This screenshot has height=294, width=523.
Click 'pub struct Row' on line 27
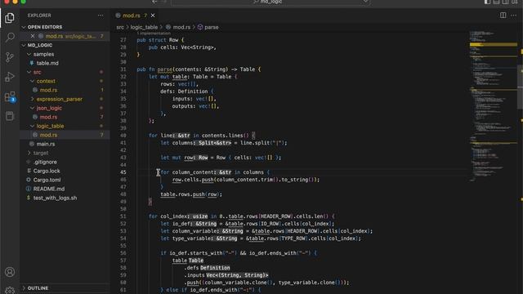[158, 40]
